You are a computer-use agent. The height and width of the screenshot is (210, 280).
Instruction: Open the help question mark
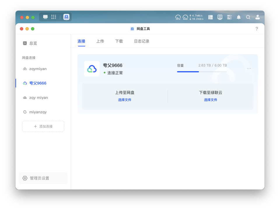click(x=257, y=29)
